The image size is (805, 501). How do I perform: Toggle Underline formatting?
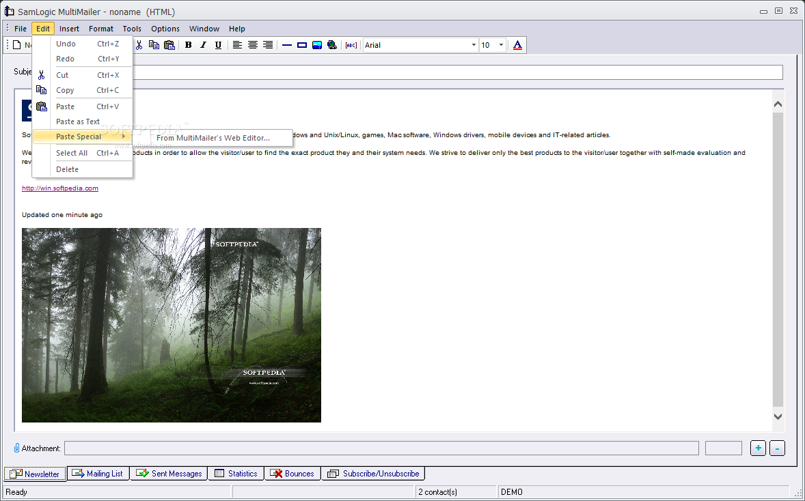pos(218,45)
